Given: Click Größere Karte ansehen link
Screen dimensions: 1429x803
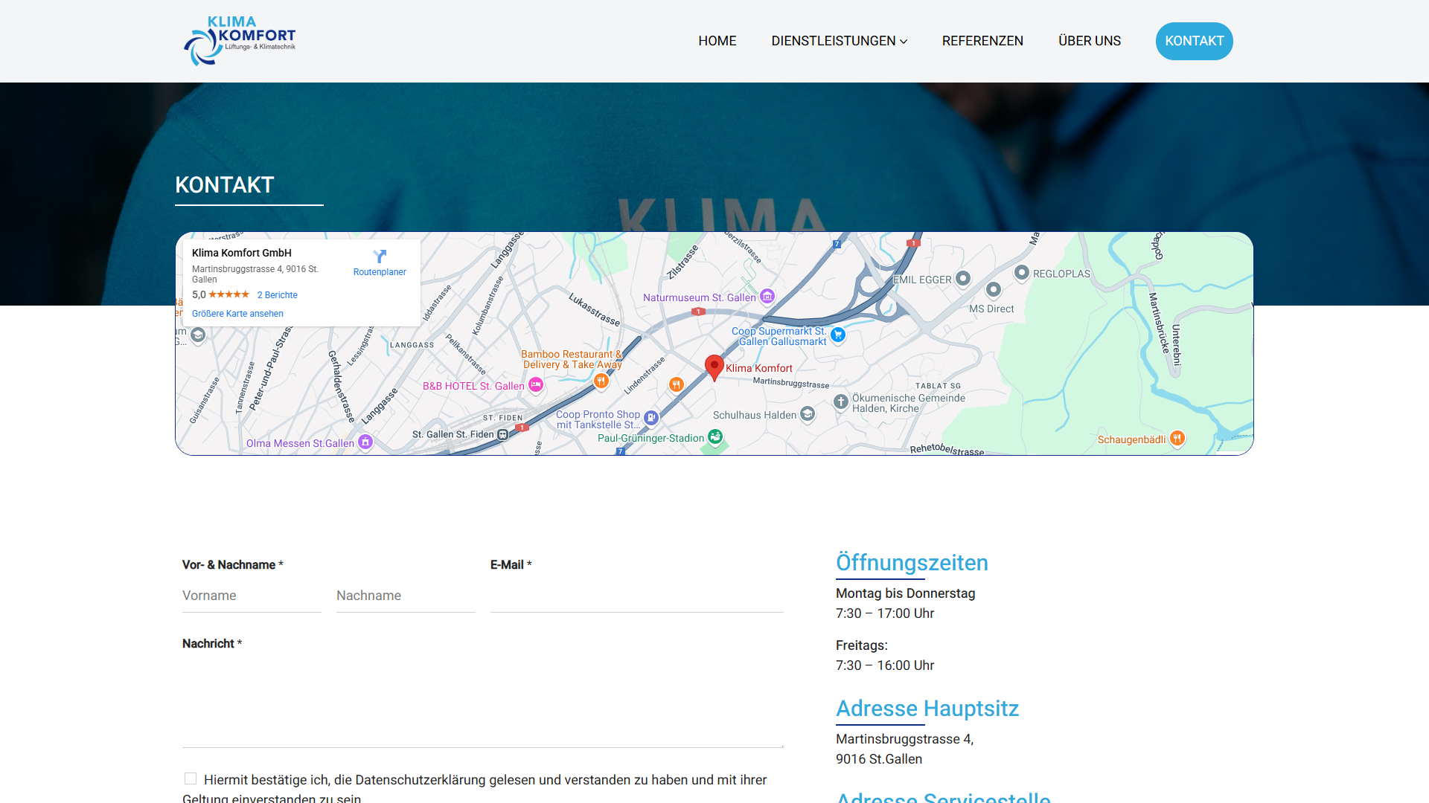Looking at the screenshot, I should 237,314.
